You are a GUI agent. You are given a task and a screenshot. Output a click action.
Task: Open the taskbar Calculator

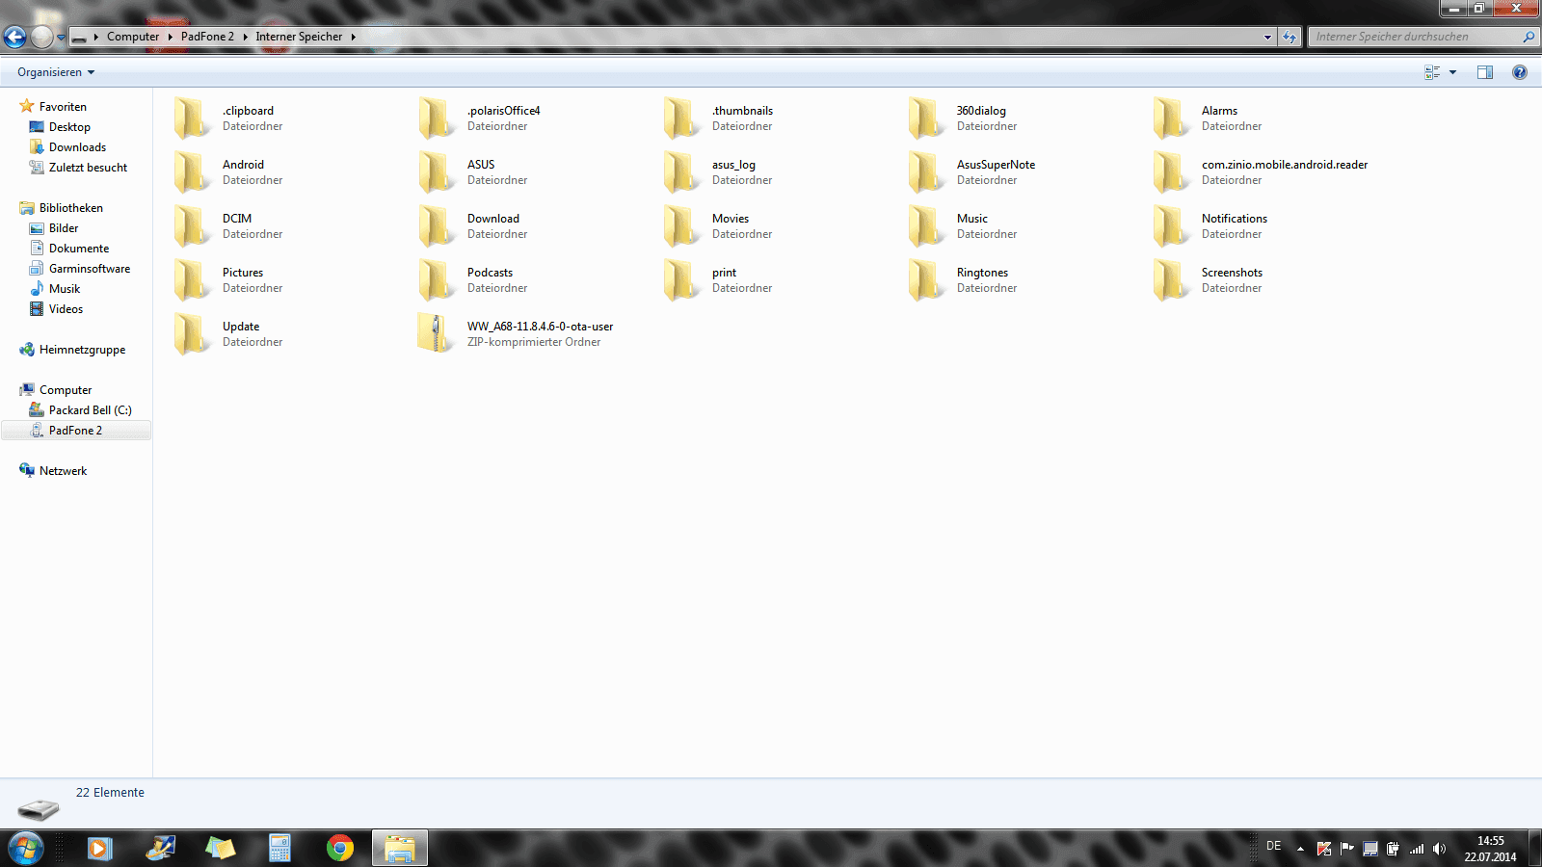[x=279, y=848]
